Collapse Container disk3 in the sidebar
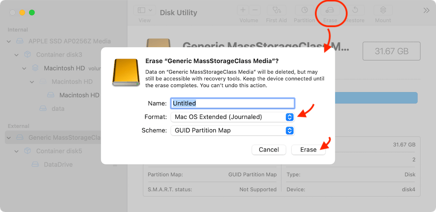Screen dimensions: 436x212 pos(17,55)
